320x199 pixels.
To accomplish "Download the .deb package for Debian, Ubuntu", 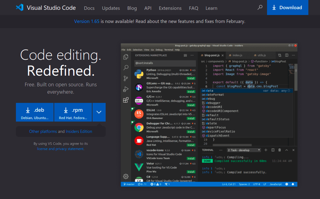I will coord(35,112).
